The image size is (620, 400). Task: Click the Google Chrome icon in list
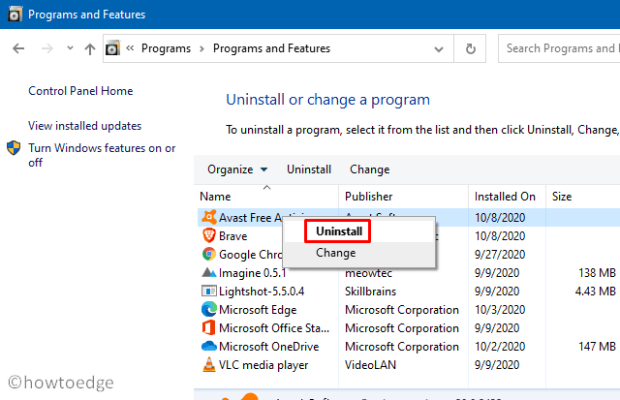[x=208, y=255]
